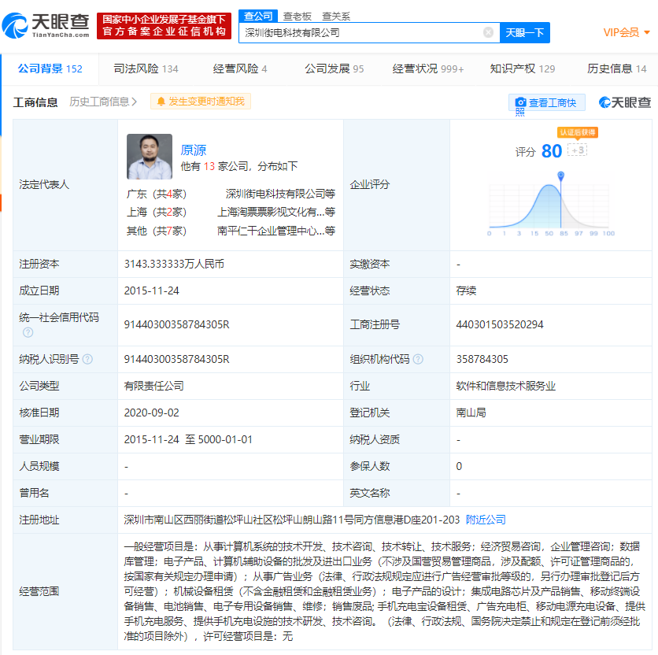Open the 公司发展 95 tab
The image size is (658, 655).
pyautogui.click(x=334, y=68)
